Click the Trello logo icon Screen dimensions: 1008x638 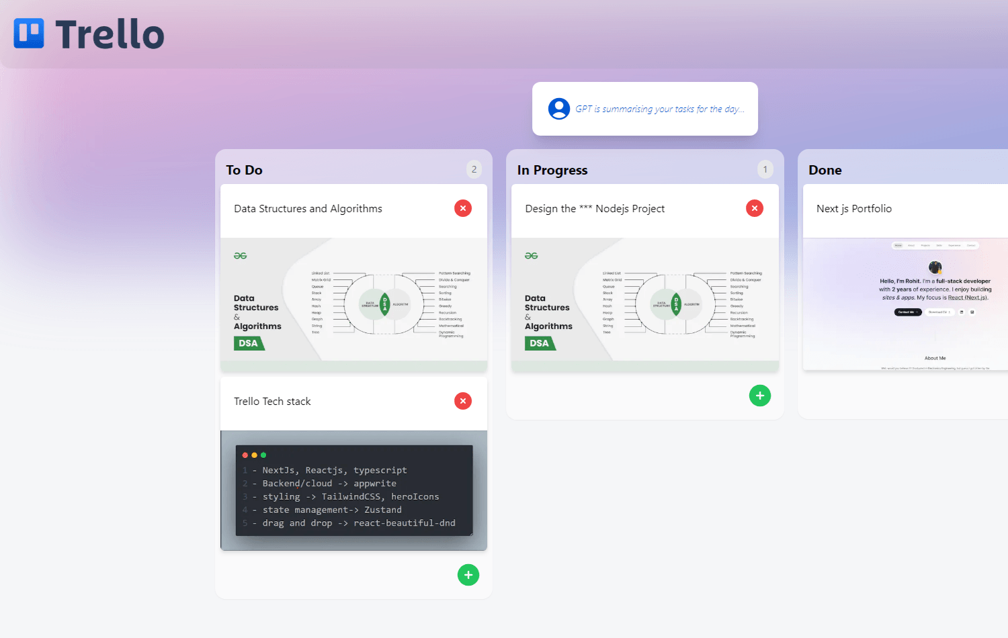tap(29, 34)
